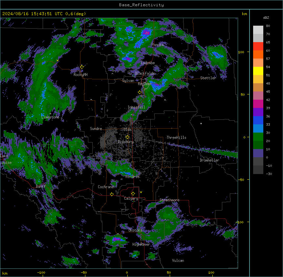Click the HighRiver label
283x277 pixels.
coord(141,244)
